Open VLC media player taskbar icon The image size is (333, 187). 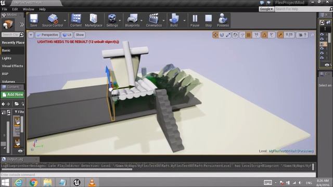point(92,182)
